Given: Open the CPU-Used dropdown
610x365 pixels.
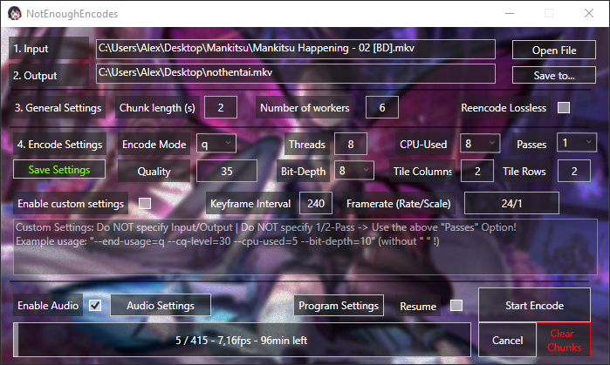Looking at the screenshot, I should point(480,144).
